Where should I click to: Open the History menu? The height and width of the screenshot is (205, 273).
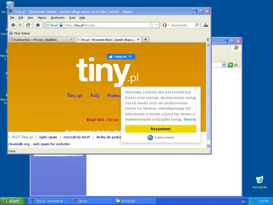coord(42,18)
